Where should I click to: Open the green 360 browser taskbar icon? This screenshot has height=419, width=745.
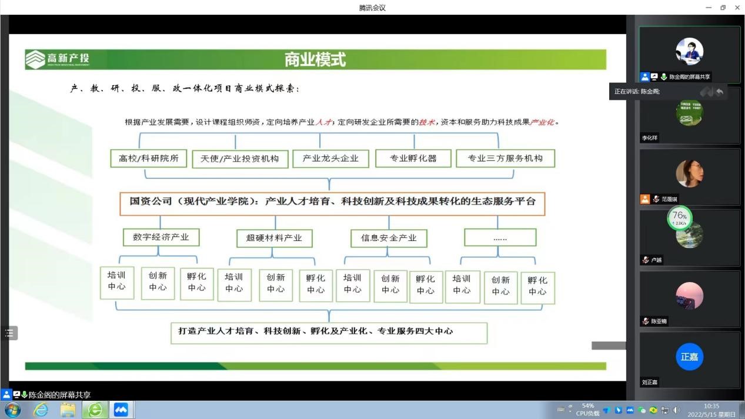[95, 410]
